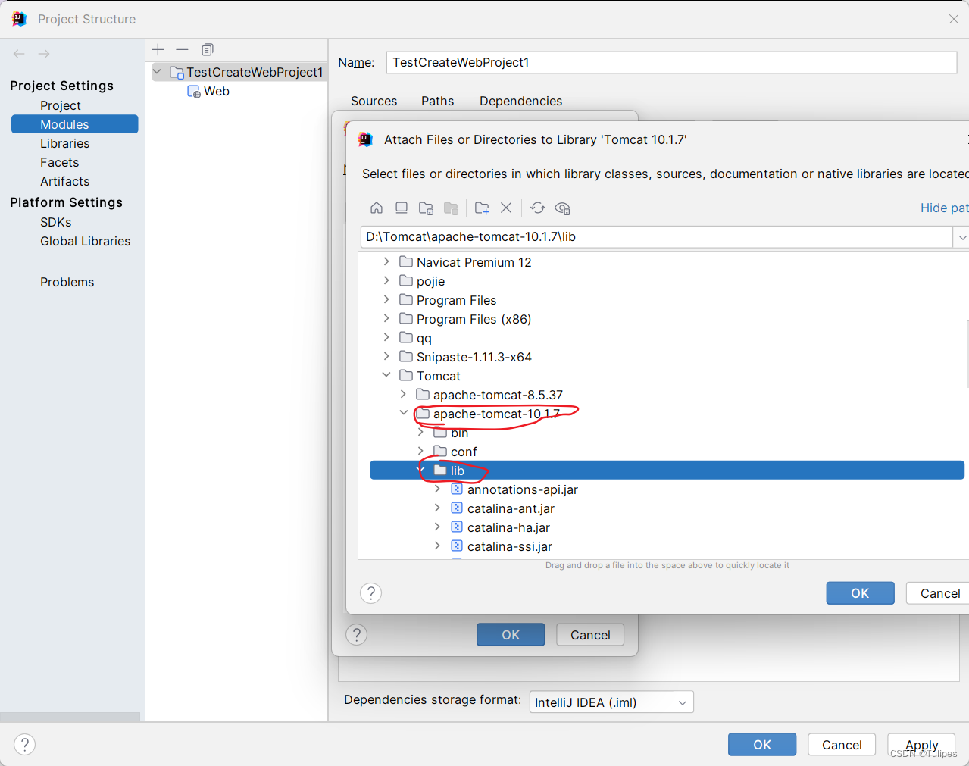The height and width of the screenshot is (766, 969).
Task: Open Artifacts settings section
Action: coord(64,181)
